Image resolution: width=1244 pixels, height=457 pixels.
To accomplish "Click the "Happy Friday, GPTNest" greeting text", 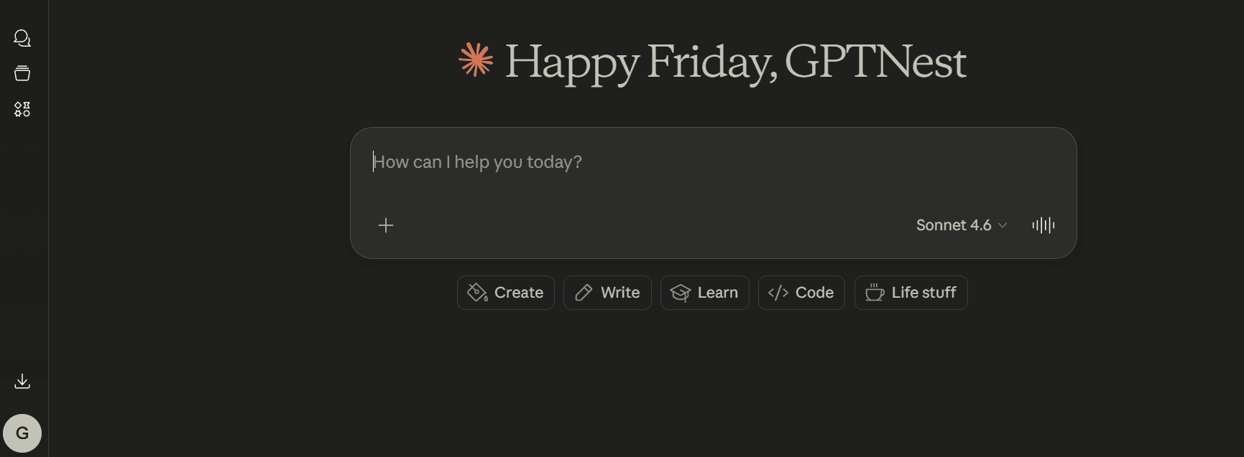I will [x=735, y=62].
